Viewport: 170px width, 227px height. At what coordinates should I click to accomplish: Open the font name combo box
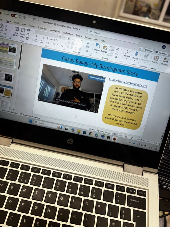(47, 33)
